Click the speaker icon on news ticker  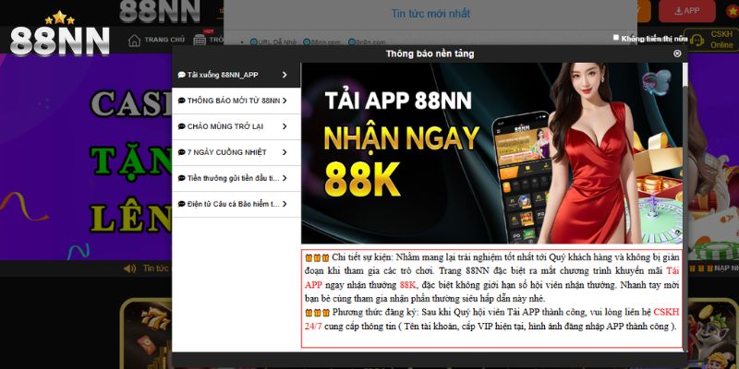click(x=129, y=268)
